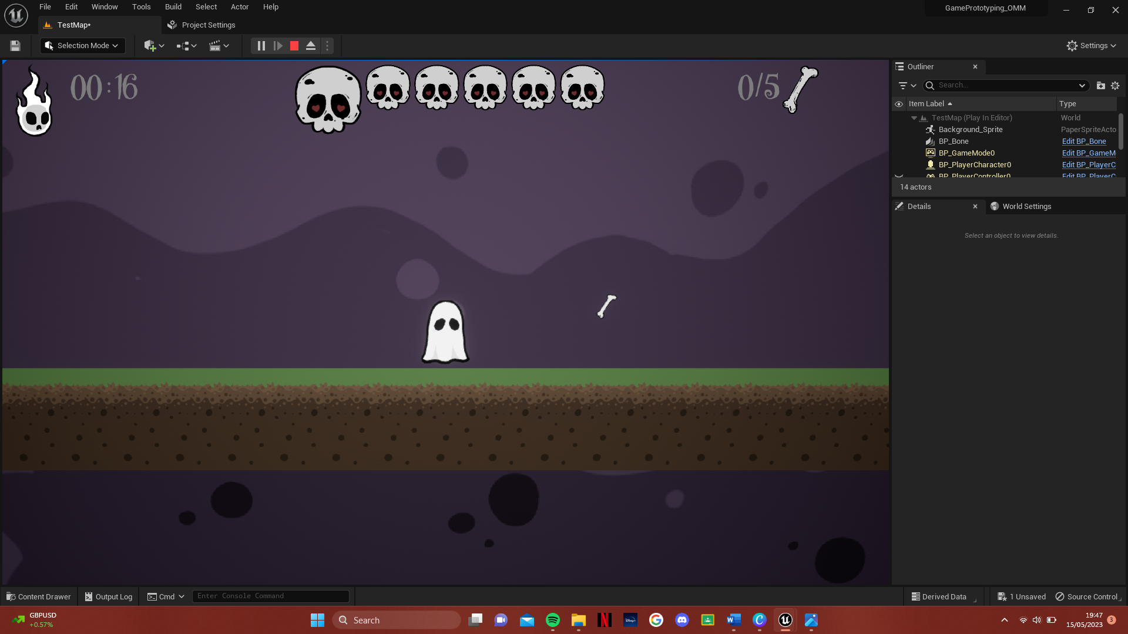Click the bone pickup in the game viewport

point(607,306)
